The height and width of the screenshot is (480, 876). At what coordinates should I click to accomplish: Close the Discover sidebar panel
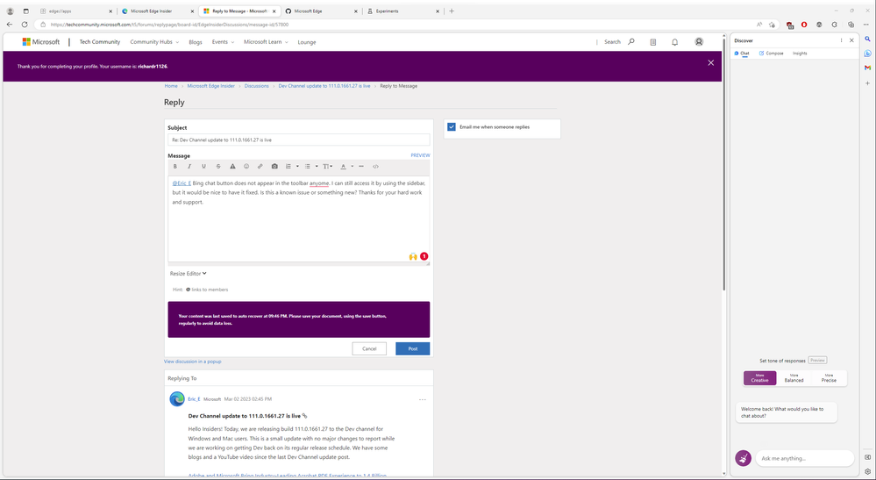(851, 40)
